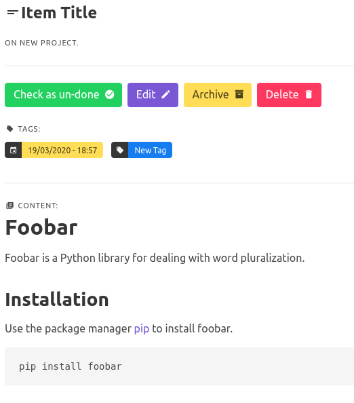Follow the pip hyperlink in Installation text
Image resolution: width=354 pixels, height=403 pixels.
(x=142, y=329)
